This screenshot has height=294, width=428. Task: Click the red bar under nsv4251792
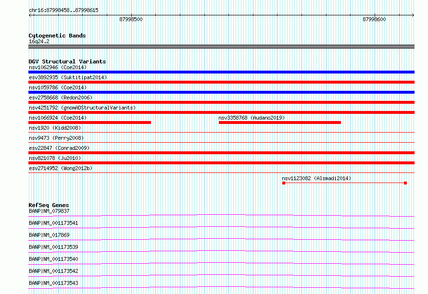coord(221,112)
